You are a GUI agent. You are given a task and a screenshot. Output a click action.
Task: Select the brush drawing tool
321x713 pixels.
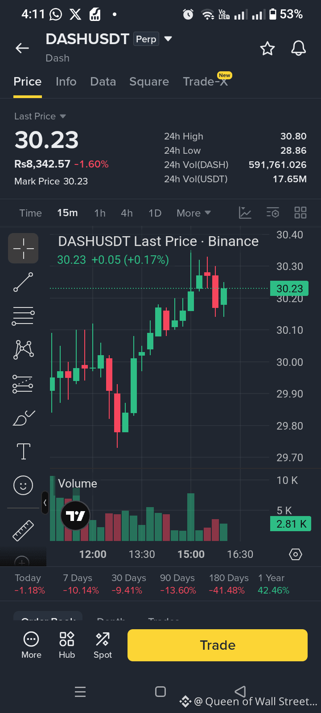[24, 418]
